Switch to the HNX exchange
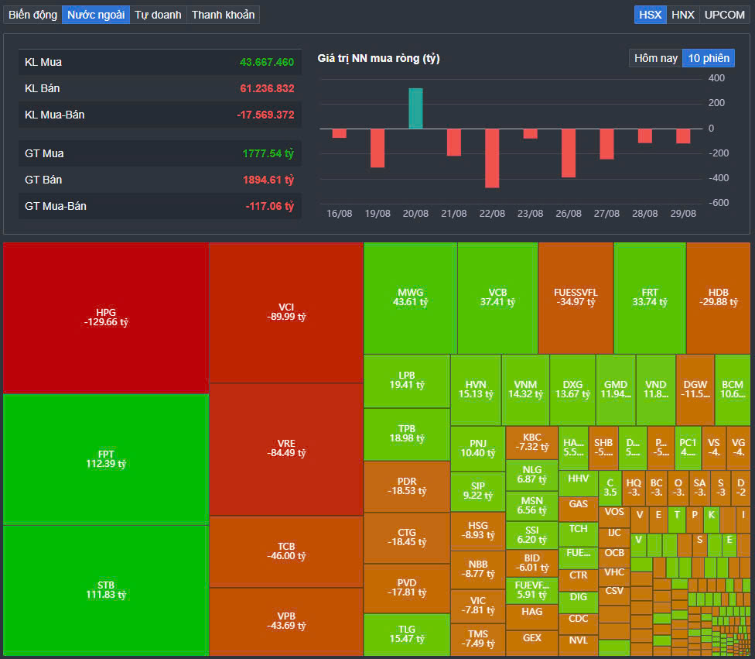The width and height of the screenshot is (755, 659). pyautogui.click(x=683, y=15)
